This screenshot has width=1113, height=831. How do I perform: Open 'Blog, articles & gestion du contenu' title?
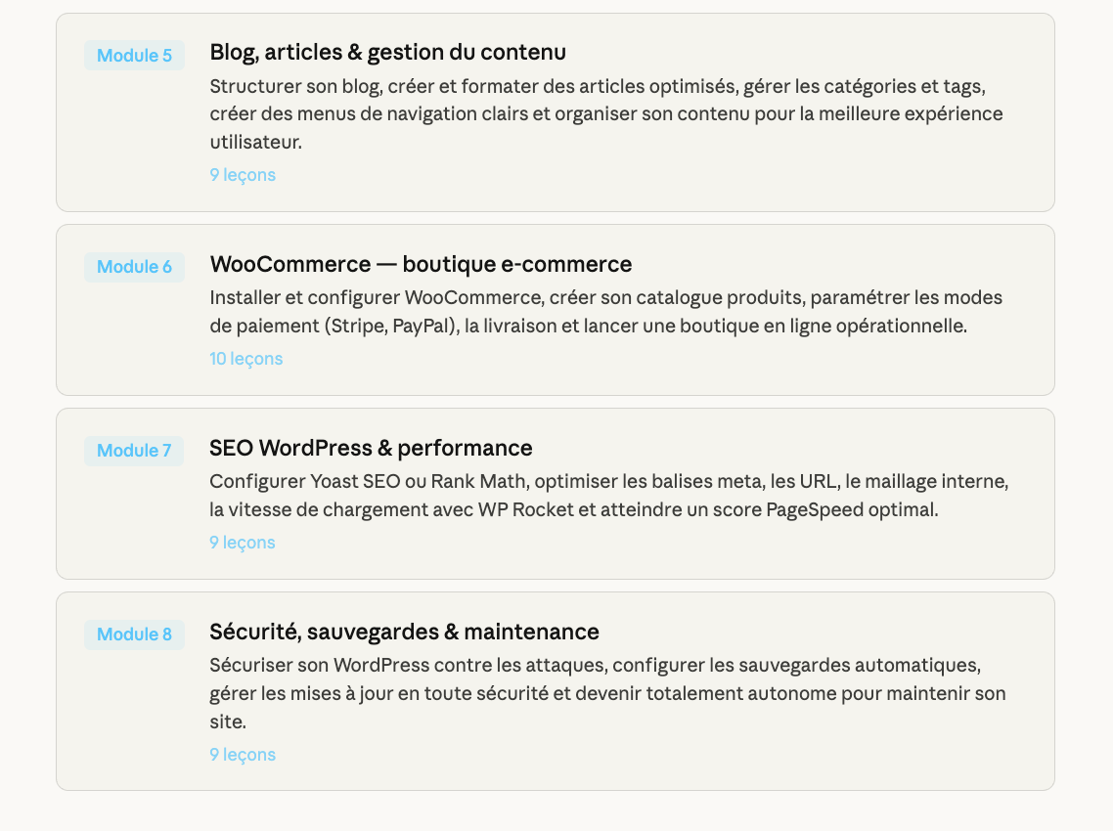click(x=387, y=52)
